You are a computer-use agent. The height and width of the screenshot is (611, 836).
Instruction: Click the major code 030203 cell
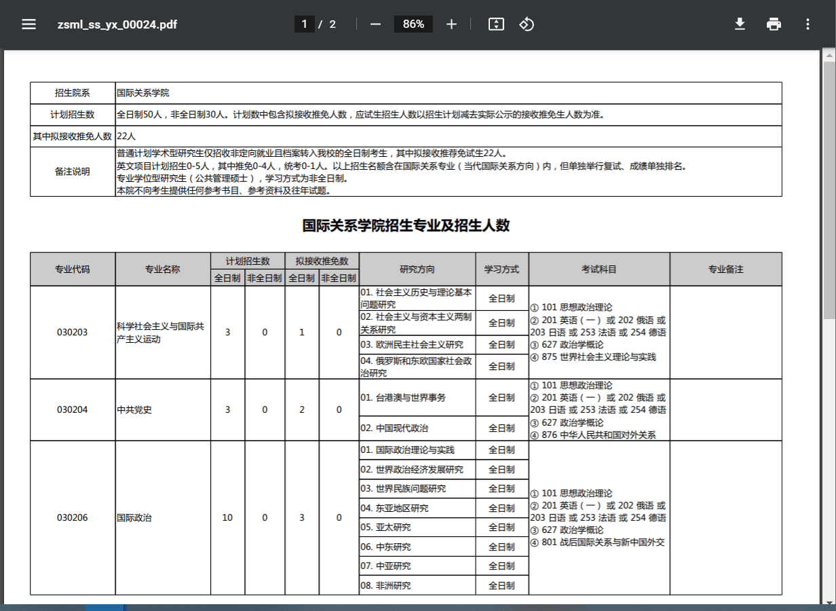click(x=73, y=333)
